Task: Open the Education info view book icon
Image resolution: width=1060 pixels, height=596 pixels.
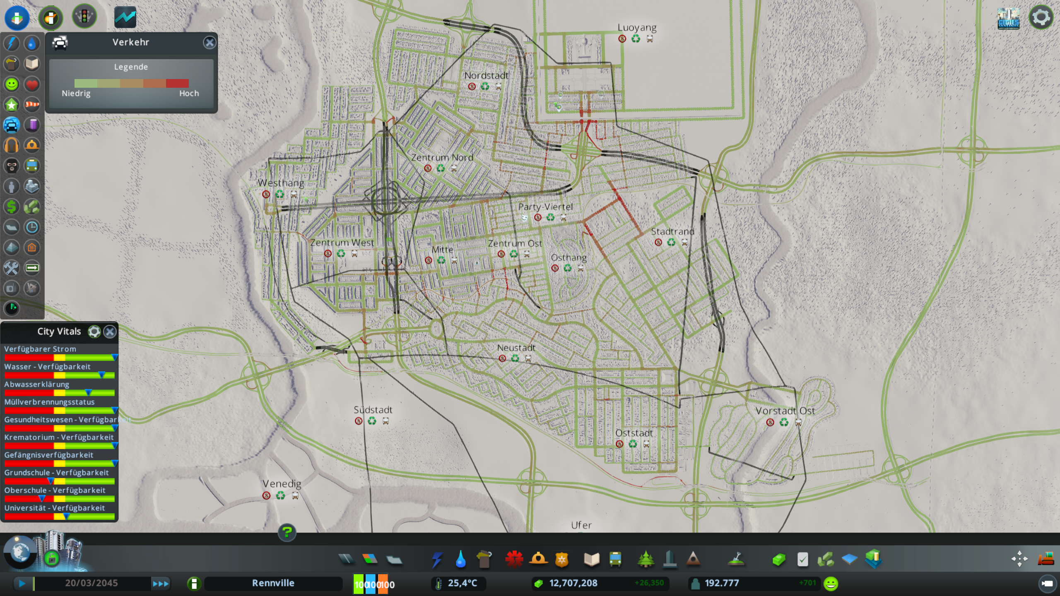Action: click(x=32, y=64)
